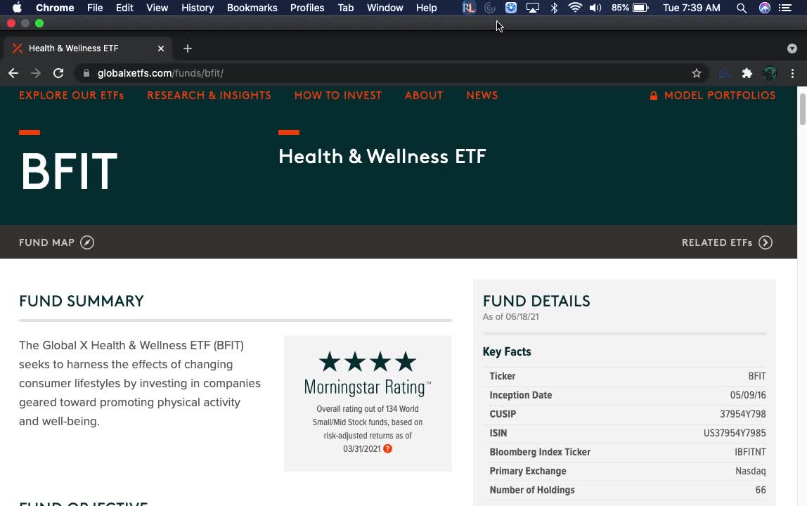
Task: Go to How To Invest
Action: [x=338, y=96]
